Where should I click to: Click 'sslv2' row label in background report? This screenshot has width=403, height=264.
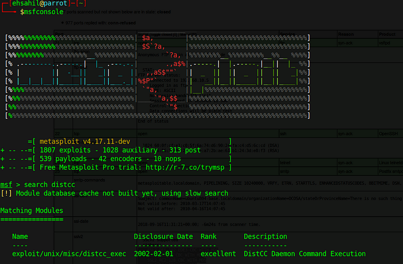pyautogui.click(x=79, y=236)
